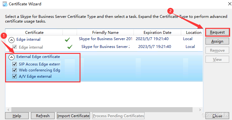Click the disabled Remove button

217,50
